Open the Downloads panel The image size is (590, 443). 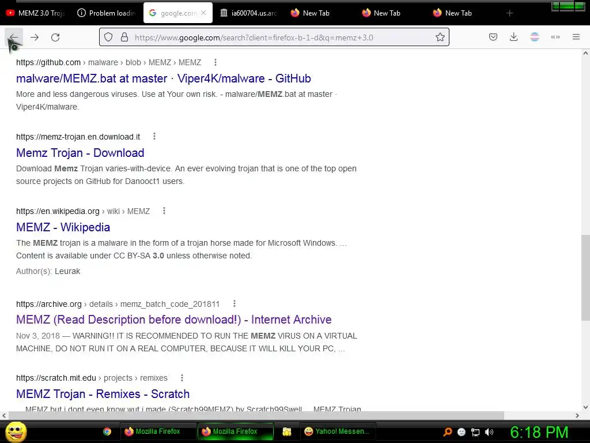pyautogui.click(x=513, y=37)
